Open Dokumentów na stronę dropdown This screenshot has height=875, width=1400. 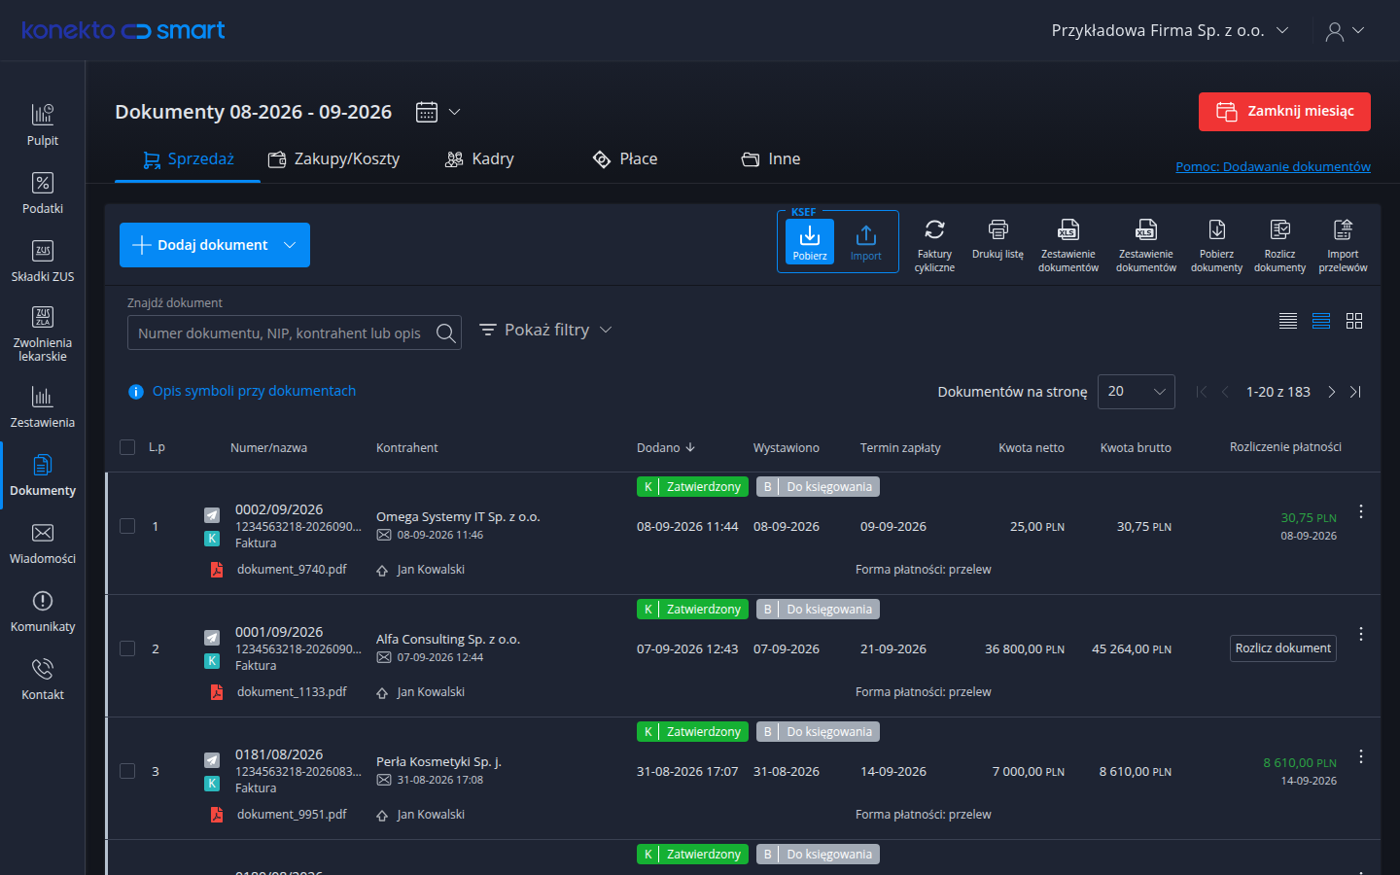(1137, 392)
